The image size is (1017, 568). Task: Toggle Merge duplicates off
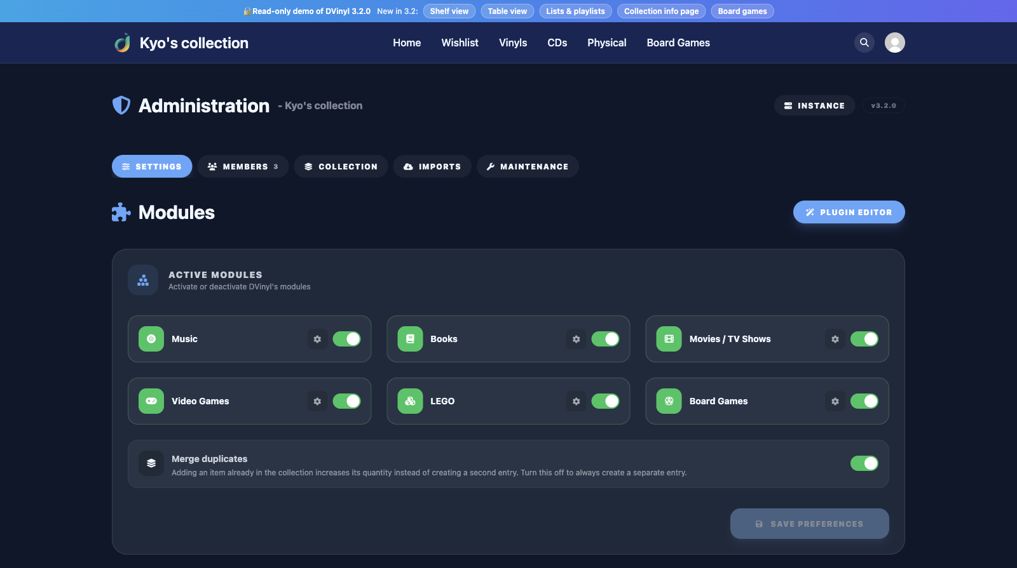[x=864, y=463]
